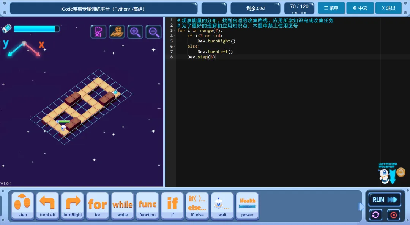This screenshot has width=410, height=225.
Task: Click line number 1 in the gutter
Action: click(x=172, y=20)
